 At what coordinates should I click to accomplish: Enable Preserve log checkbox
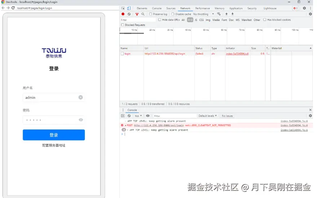[x=151, y=14]
